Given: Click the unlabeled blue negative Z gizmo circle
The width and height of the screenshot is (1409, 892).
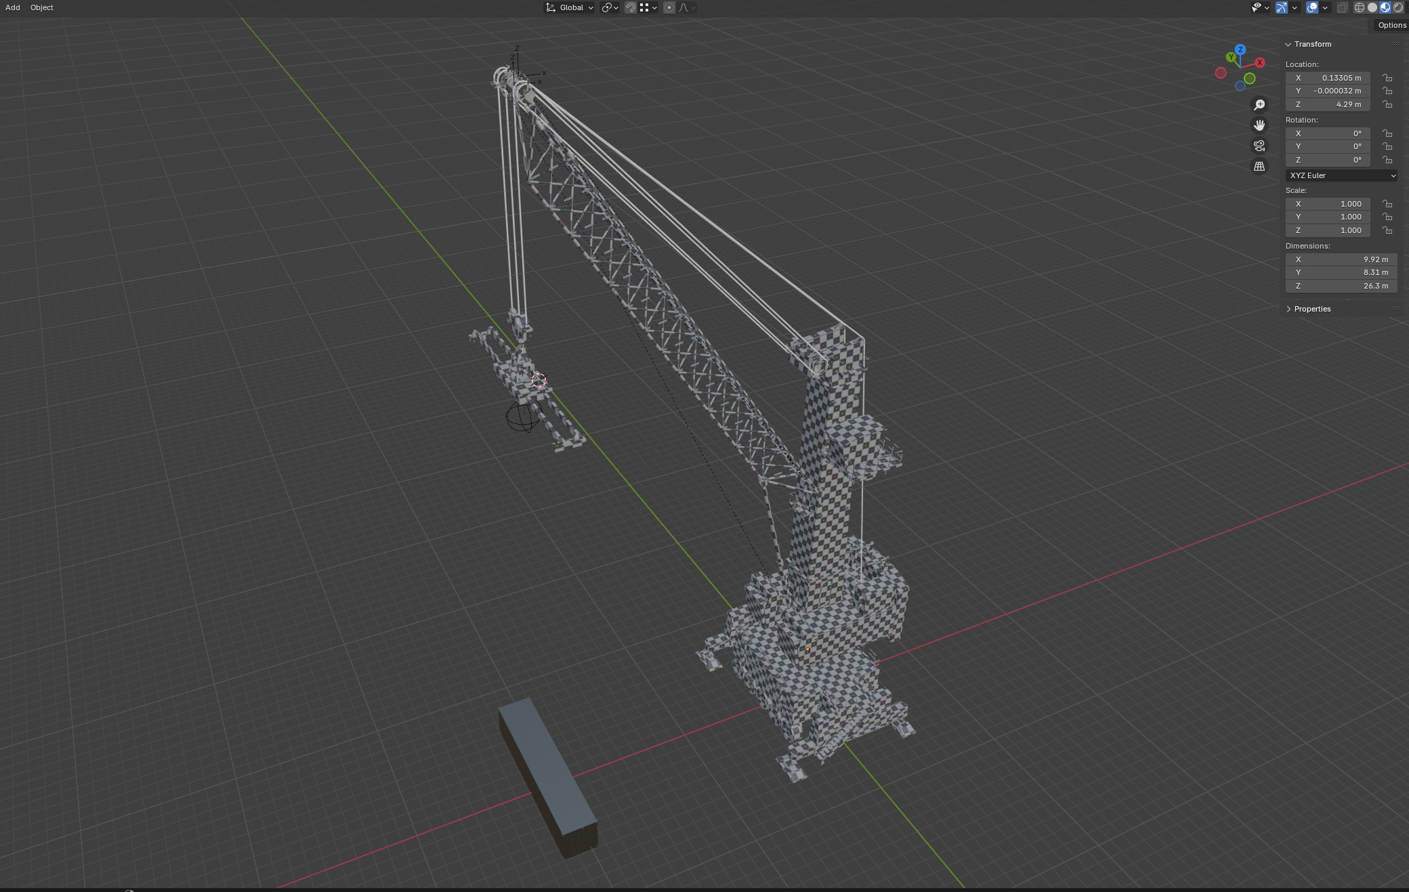Looking at the screenshot, I should tap(1240, 86).
